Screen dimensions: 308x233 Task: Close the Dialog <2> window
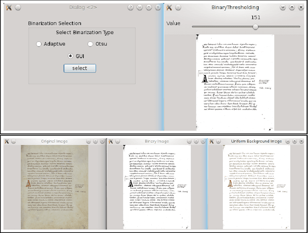tap(158, 8)
